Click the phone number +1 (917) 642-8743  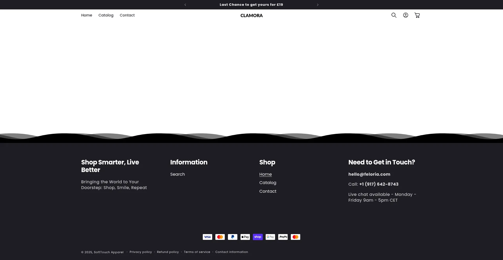379,184
